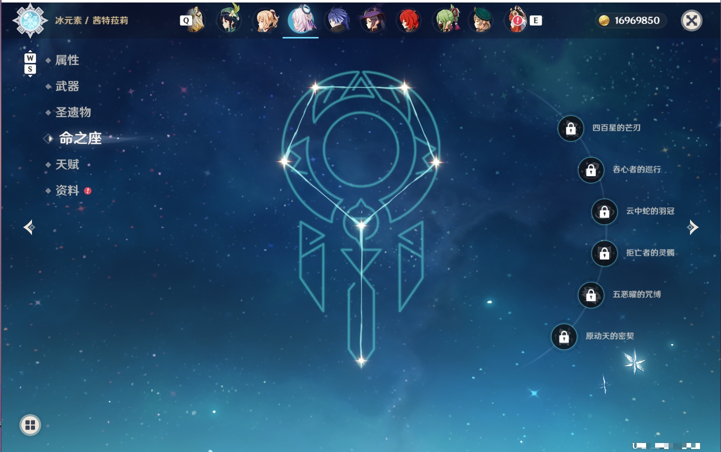This screenshot has height=452, width=721.
Task: Select the avatar with red exclamation badge
Action: click(517, 20)
